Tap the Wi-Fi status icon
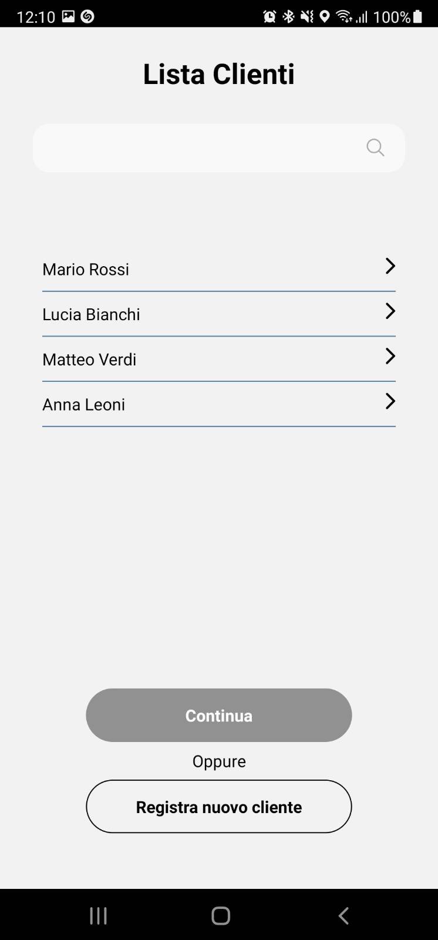This screenshot has height=940, width=438. [x=344, y=16]
